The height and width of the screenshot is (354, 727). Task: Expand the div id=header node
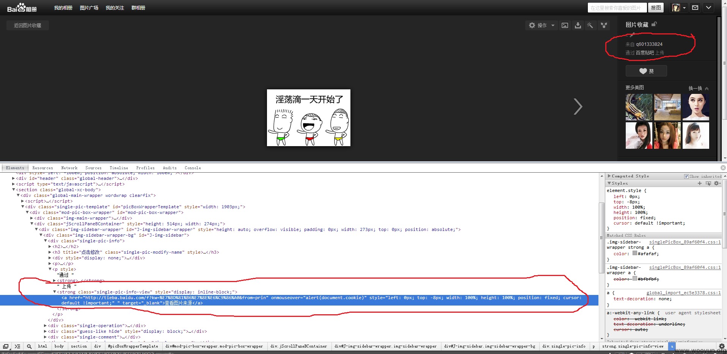click(13, 178)
